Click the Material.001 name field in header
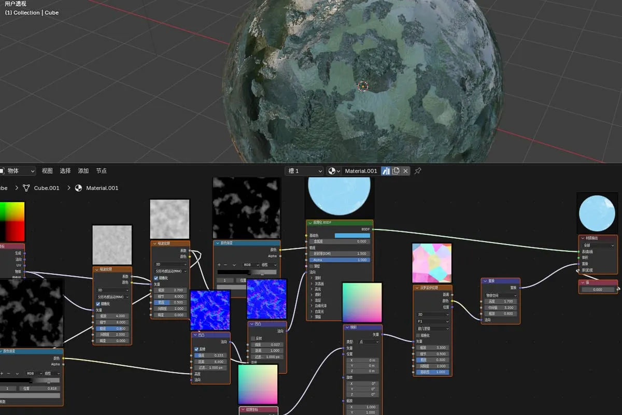The image size is (622, 415). point(361,171)
